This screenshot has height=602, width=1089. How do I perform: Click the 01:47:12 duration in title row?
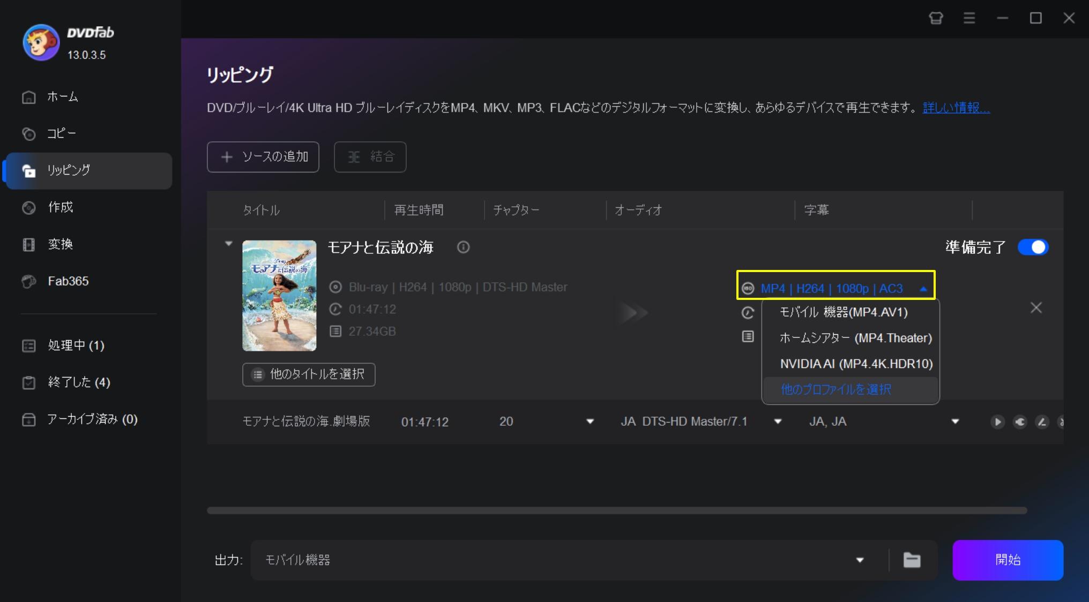point(424,422)
